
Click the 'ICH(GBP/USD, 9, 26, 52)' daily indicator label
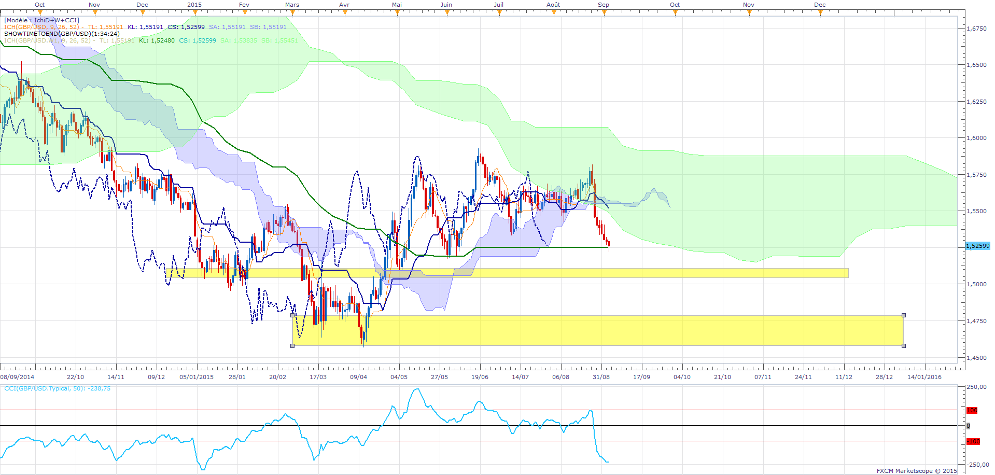(42, 27)
